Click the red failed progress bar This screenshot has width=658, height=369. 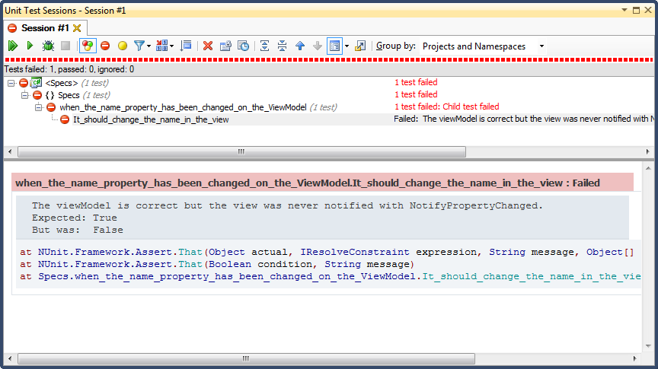(x=329, y=60)
